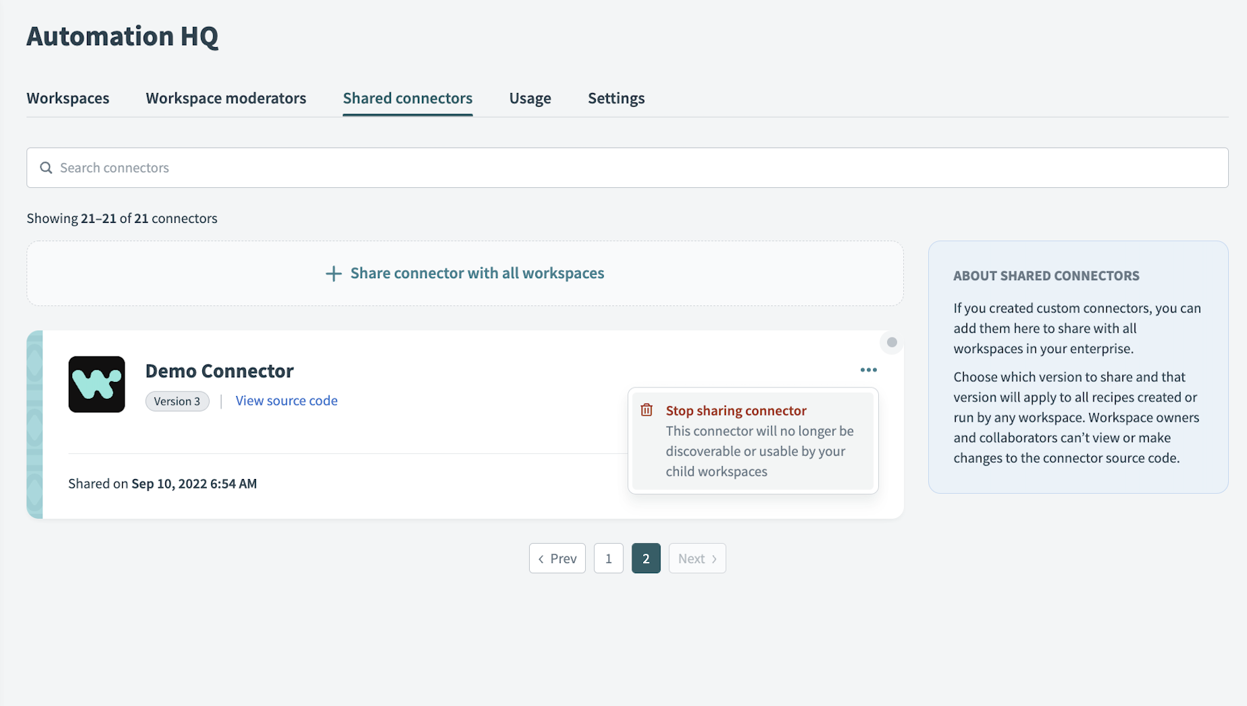Click the magnifier icon in search bar
1247x706 pixels.
46,168
